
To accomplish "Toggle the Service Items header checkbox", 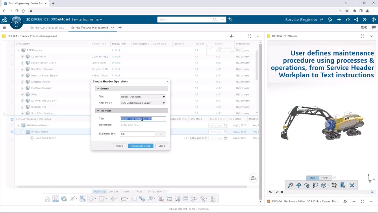I will click(12, 44).
